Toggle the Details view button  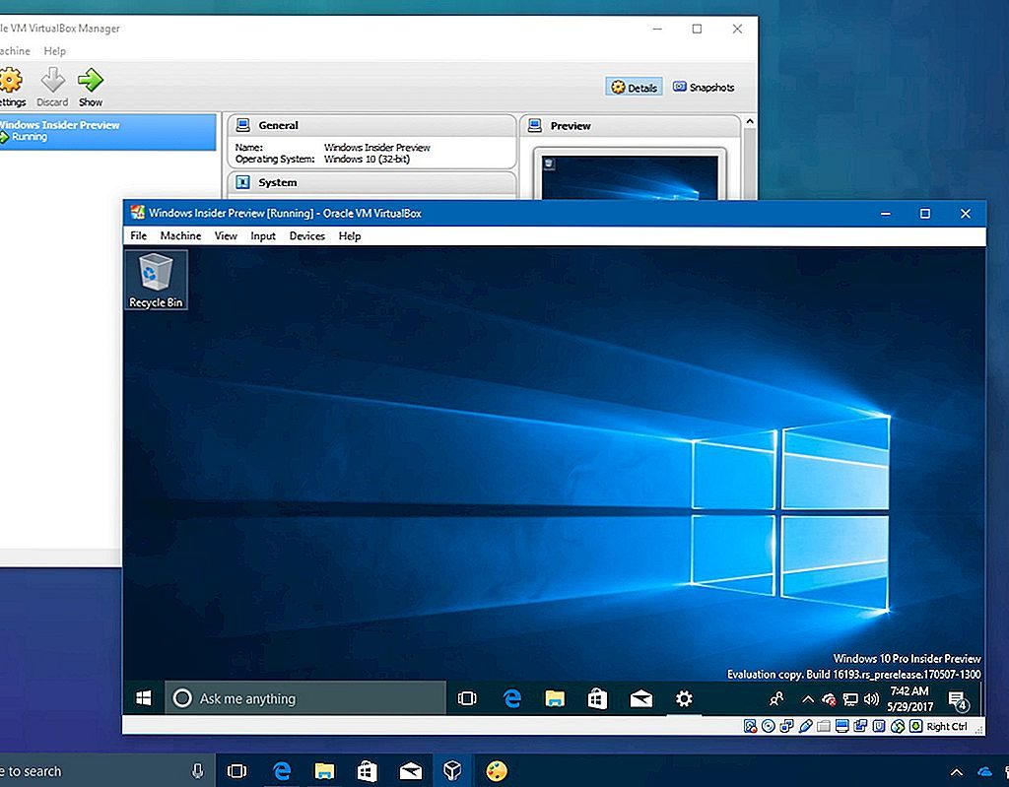click(634, 87)
